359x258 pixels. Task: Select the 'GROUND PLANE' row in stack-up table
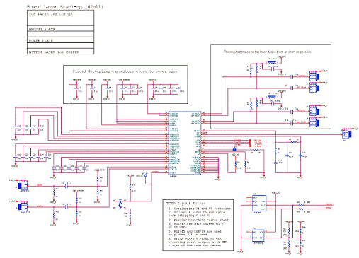pyautogui.click(x=60, y=29)
